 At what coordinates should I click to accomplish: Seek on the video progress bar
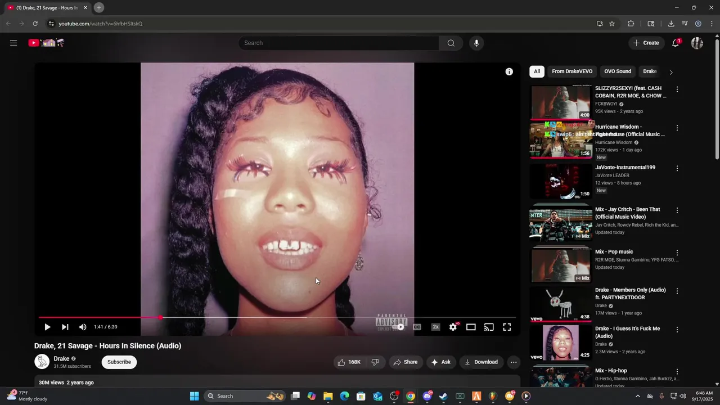coord(277,317)
